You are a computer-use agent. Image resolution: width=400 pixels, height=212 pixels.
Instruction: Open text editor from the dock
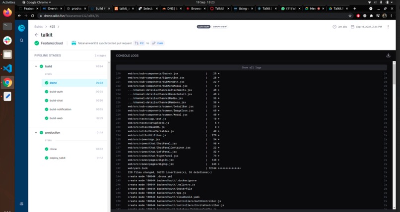coord(7,97)
